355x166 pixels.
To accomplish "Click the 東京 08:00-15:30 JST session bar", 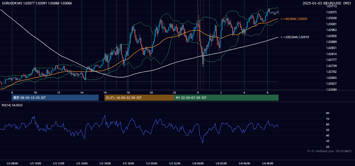I will [x=55, y=98].
